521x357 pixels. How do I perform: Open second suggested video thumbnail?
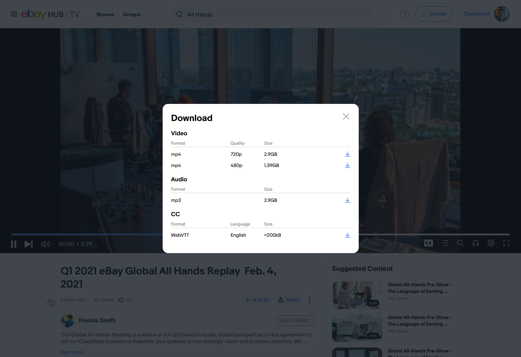pos(357,328)
